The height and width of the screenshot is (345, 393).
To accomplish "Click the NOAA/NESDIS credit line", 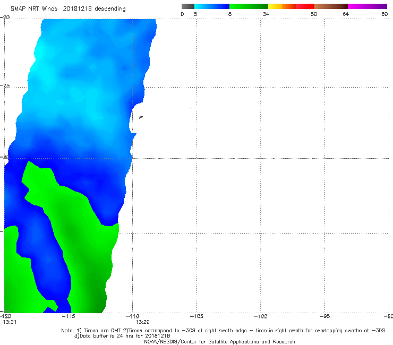I will pos(219,341).
